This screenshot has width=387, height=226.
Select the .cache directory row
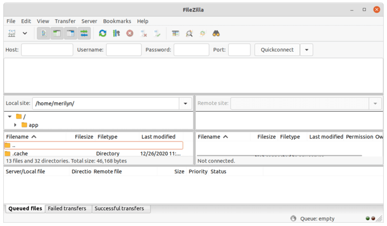pyautogui.click(x=93, y=154)
